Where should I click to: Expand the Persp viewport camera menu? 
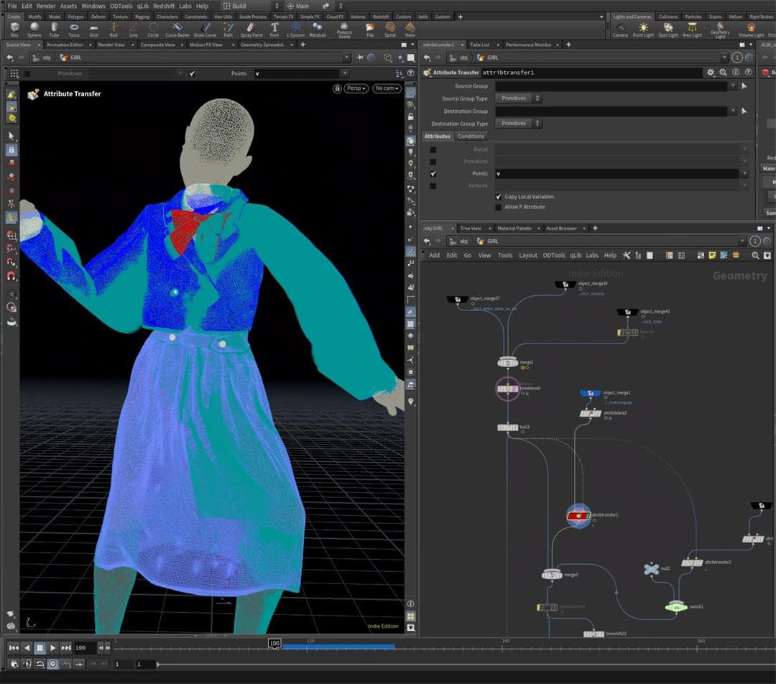[x=356, y=88]
